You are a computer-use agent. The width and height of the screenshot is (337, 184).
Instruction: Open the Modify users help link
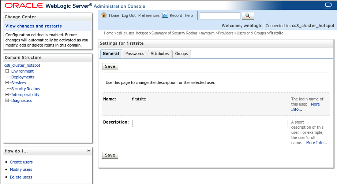21,169
